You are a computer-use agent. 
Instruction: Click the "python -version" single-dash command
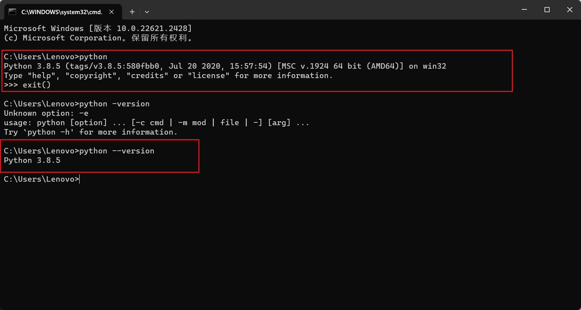pyautogui.click(x=114, y=104)
